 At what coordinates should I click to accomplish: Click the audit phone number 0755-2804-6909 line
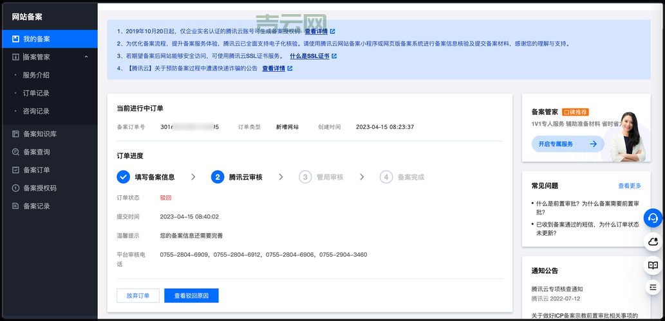click(x=263, y=255)
